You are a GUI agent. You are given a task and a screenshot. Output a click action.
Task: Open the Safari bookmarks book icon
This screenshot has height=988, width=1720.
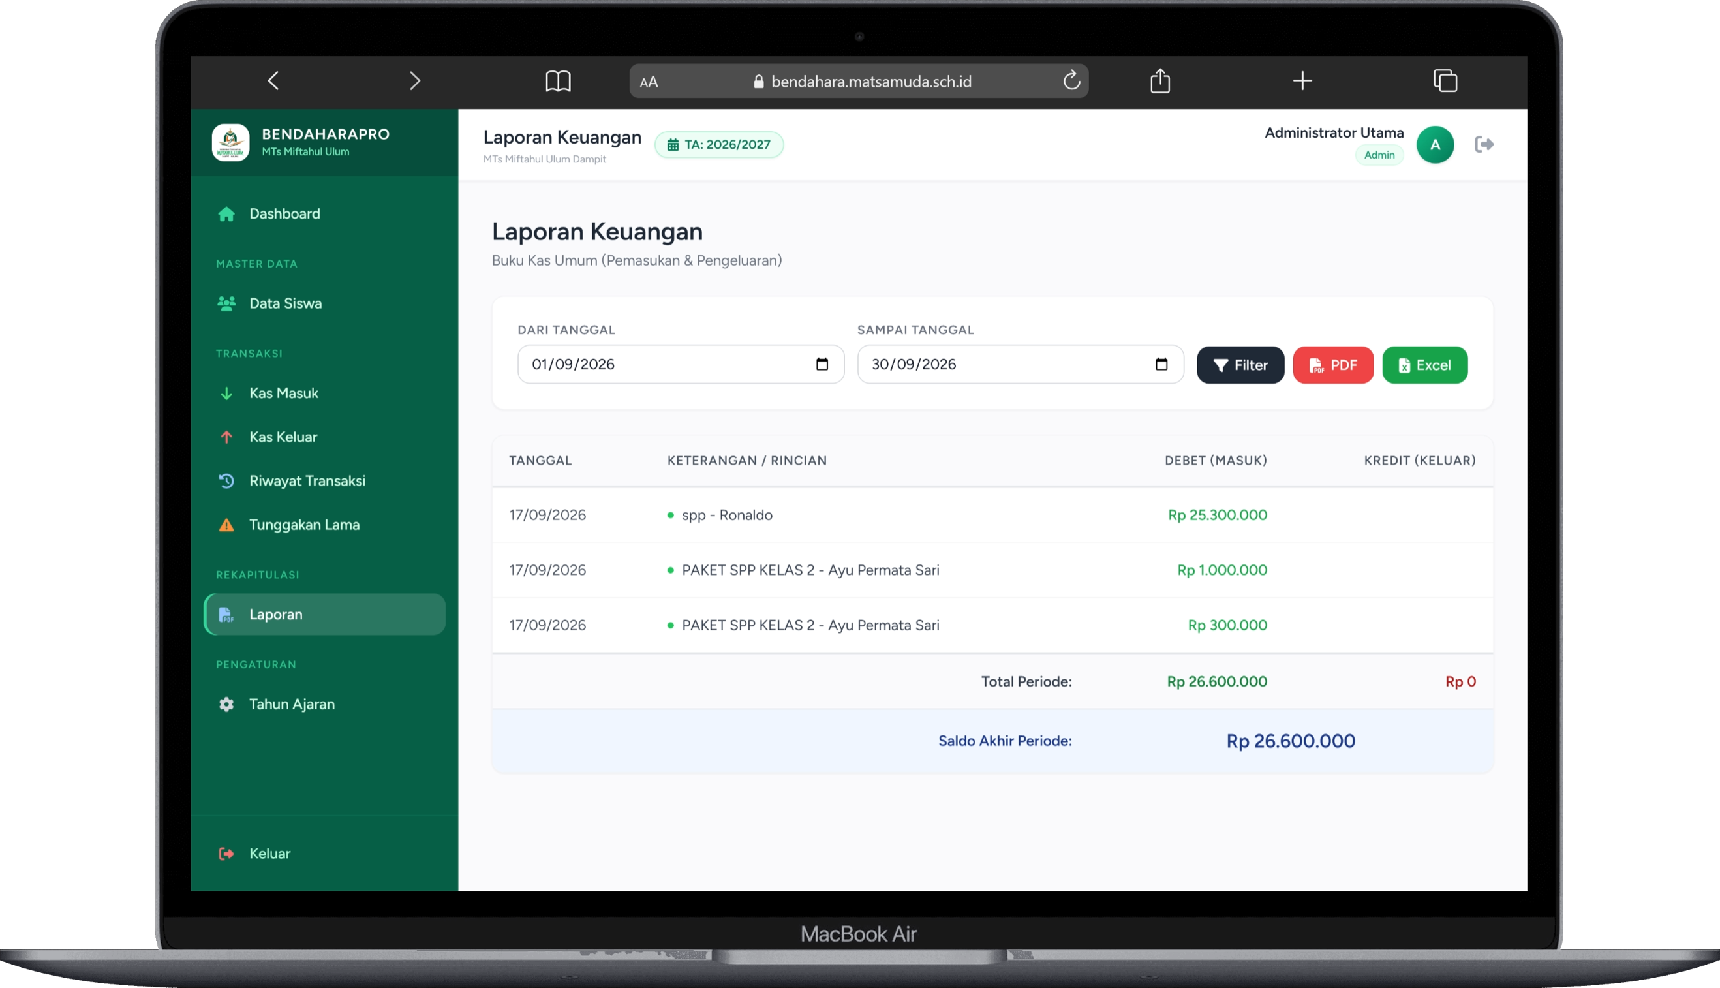tap(558, 82)
